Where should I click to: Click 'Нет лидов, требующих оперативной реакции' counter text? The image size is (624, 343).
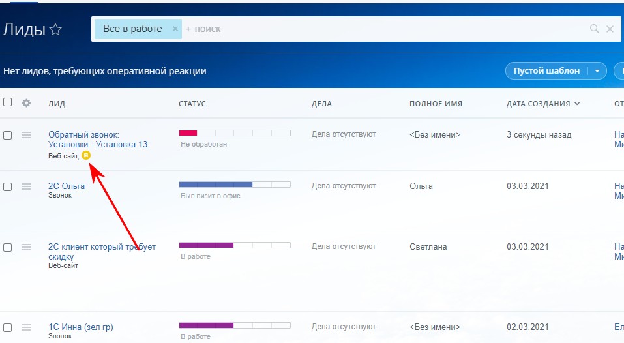pos(105,71)
